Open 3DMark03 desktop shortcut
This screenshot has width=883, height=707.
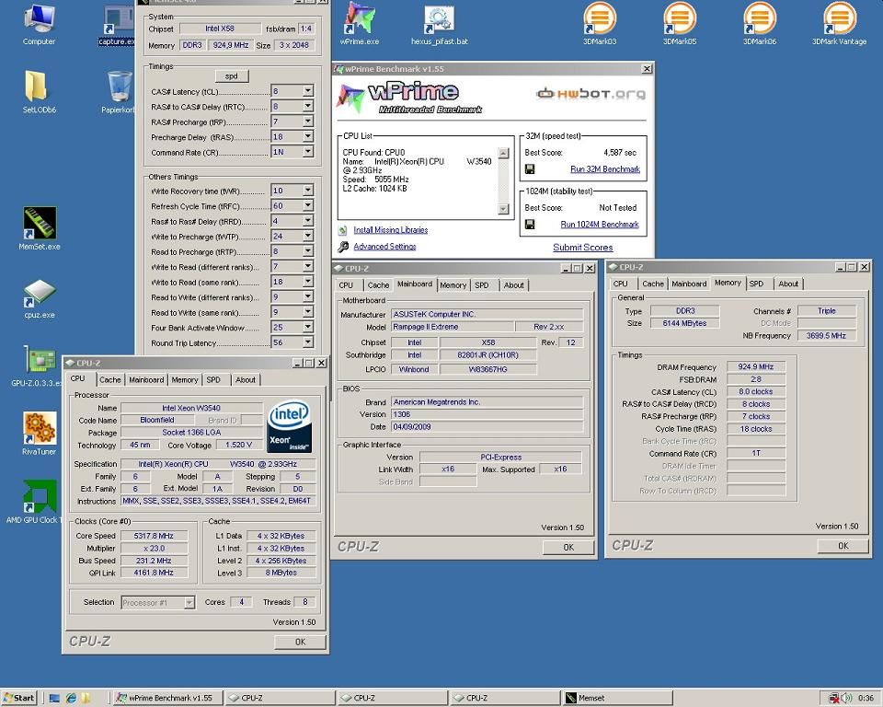599,23
